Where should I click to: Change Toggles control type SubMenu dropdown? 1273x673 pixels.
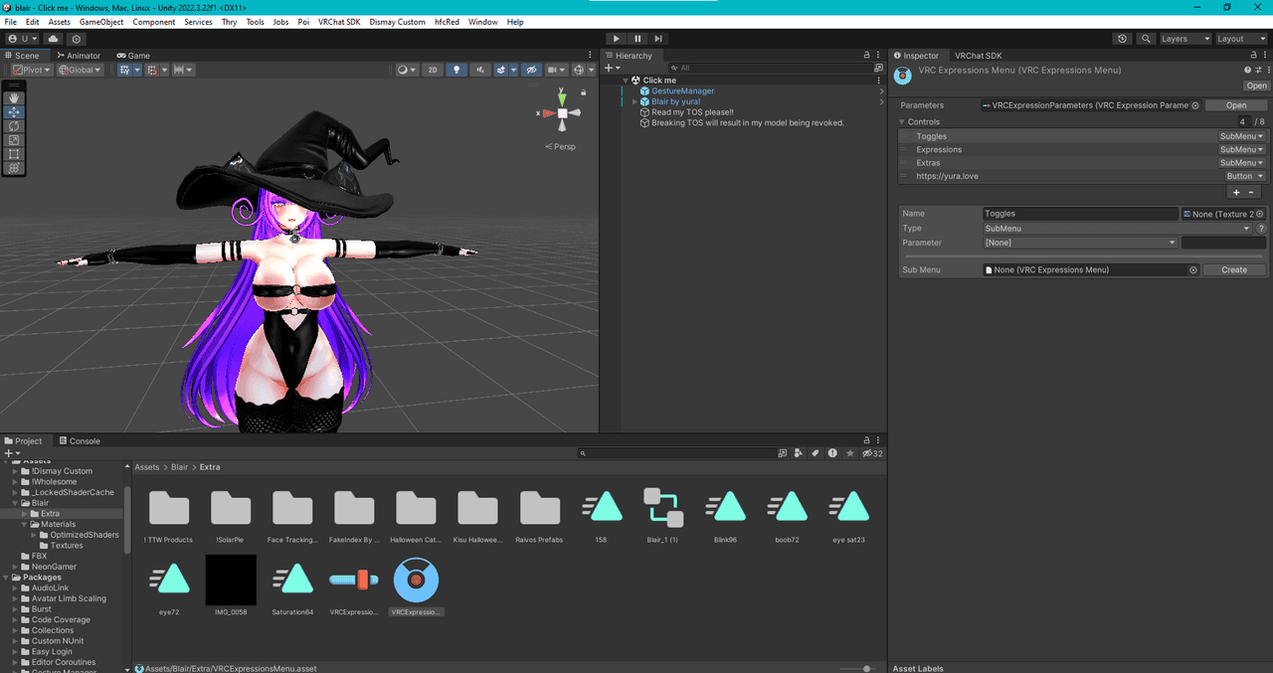(1242, 136)
